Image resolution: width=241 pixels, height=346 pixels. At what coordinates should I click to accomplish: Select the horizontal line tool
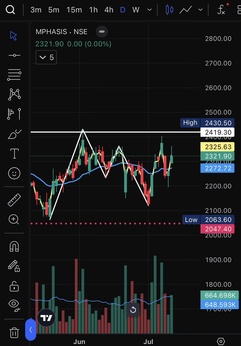click(14, 55)
